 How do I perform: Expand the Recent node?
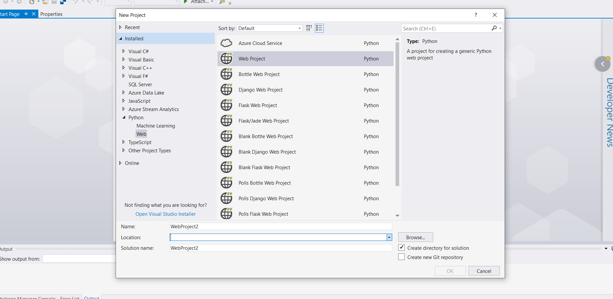120,27
